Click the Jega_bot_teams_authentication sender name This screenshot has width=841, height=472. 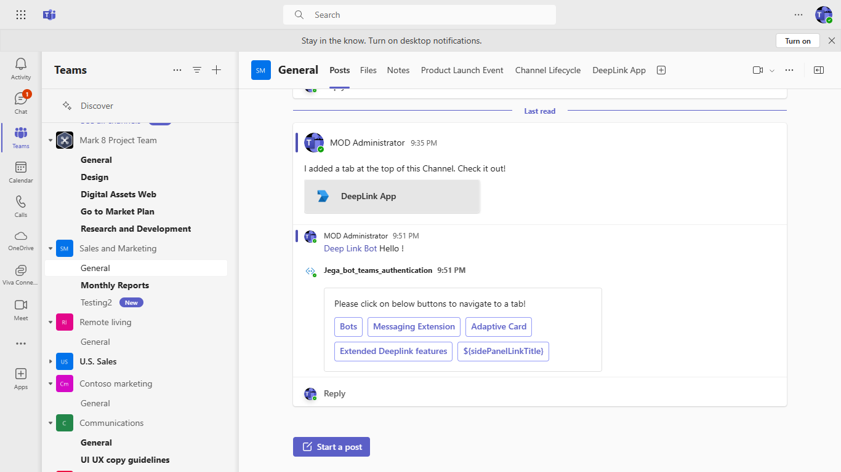click(x=378, y=270)
